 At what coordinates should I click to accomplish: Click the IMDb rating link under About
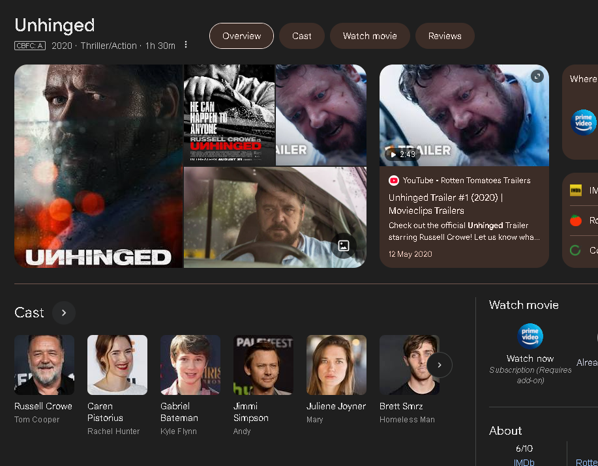click(524, 462)
